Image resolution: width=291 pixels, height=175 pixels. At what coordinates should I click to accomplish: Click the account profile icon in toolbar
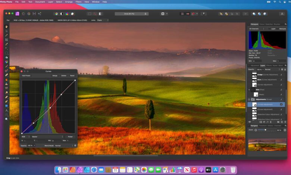click(282, 14)
